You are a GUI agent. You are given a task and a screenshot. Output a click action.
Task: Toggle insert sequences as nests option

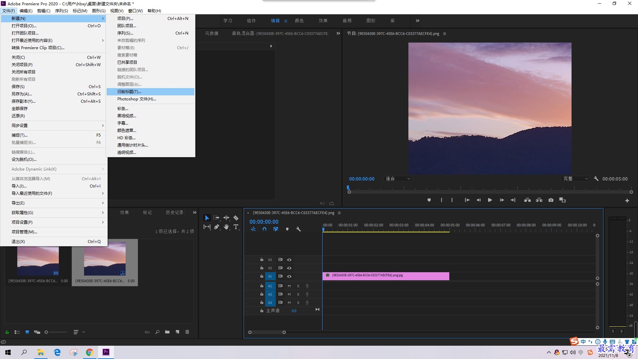(x=253, y=229)
